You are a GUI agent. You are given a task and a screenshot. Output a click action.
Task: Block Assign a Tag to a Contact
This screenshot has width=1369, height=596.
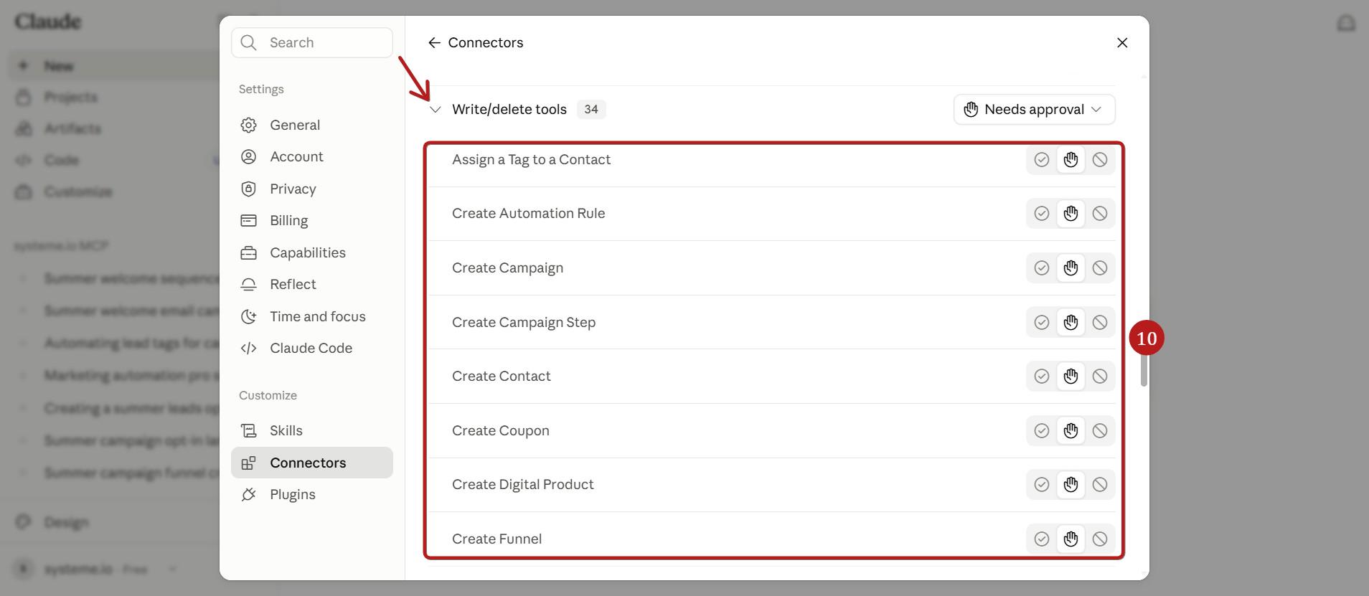tap(1099, 160)
